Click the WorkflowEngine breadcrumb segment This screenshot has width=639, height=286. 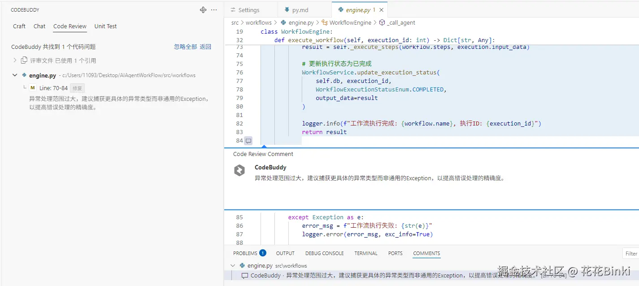[x=350, y=22]
